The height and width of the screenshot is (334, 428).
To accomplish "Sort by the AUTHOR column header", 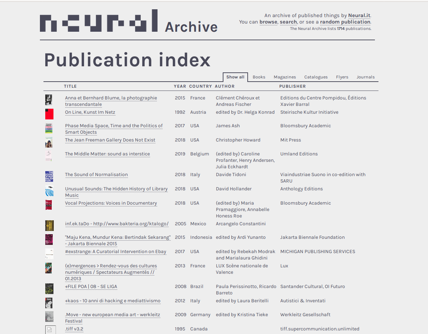I will coord(225,86).
